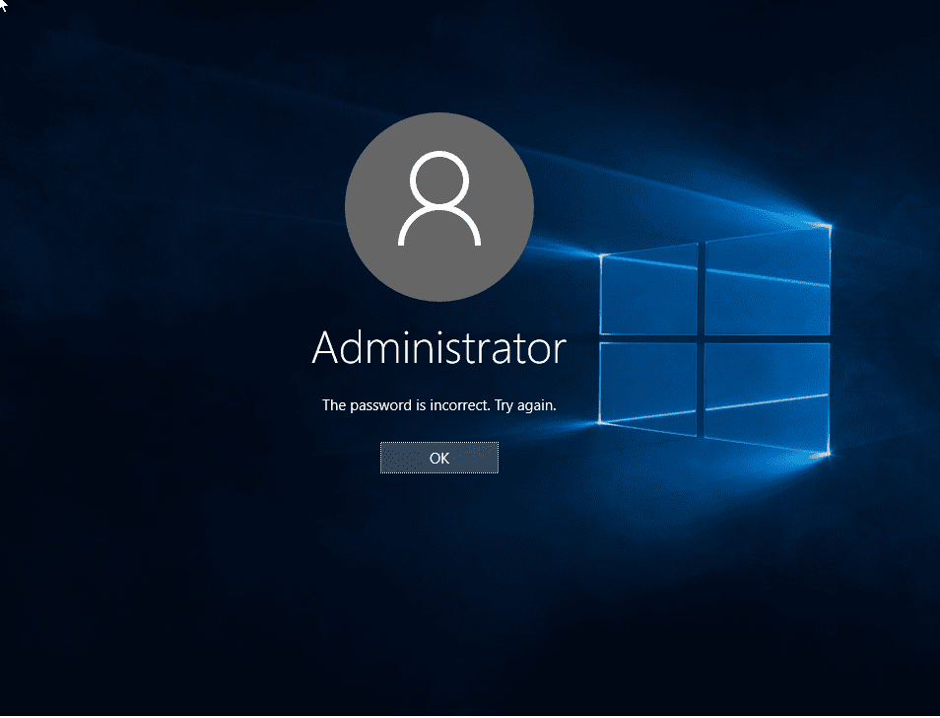Screen dimensions: 940x718
Task: Click the Windows logo's top-left corner
Action: [x=601, y=256]
